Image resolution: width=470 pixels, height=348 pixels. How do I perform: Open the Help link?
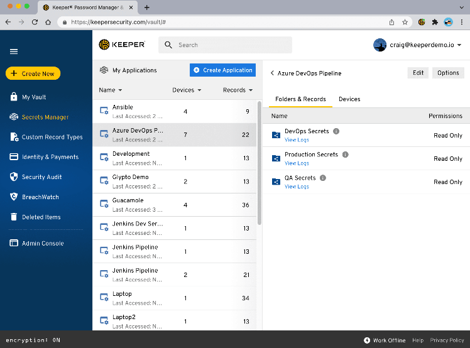point(418,340)
